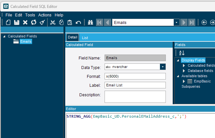
Task: Open the Data Type dropdown arrow
Action: pyautogui.click(x=163, y=67)
